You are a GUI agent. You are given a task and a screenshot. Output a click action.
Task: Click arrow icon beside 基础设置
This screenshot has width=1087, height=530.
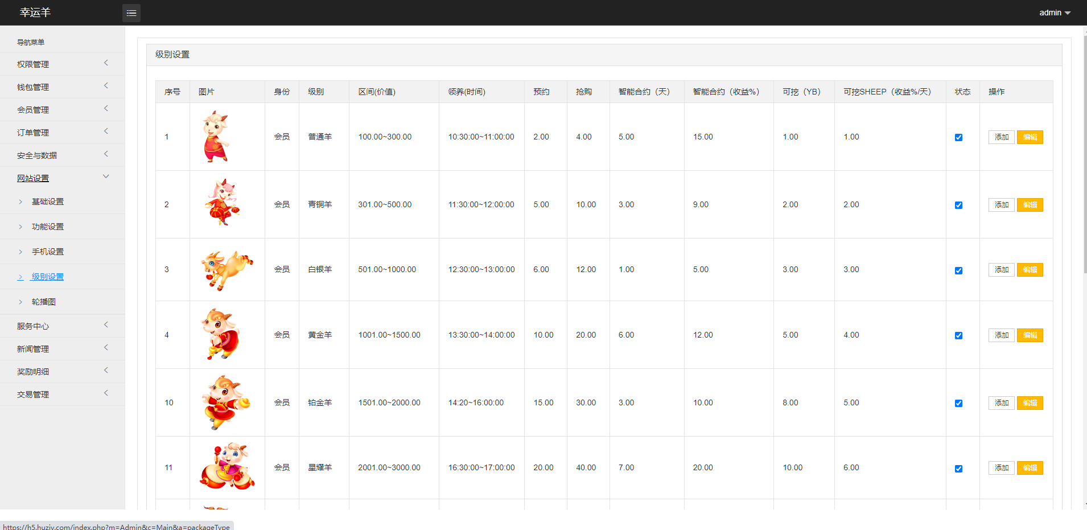20,202
